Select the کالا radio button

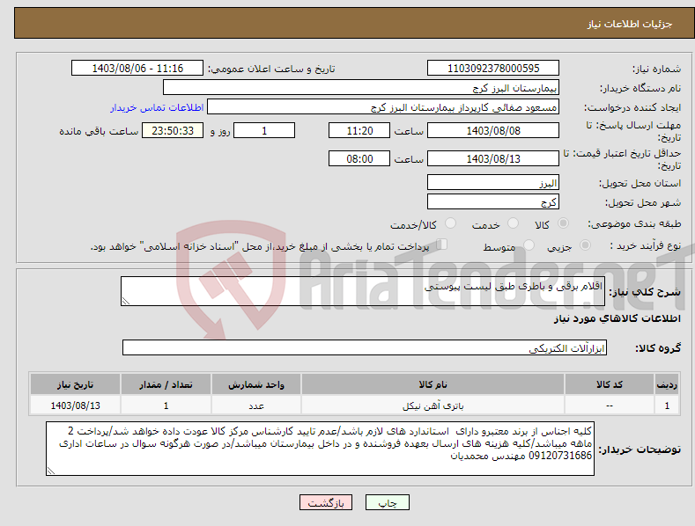(x=563, y=223)
